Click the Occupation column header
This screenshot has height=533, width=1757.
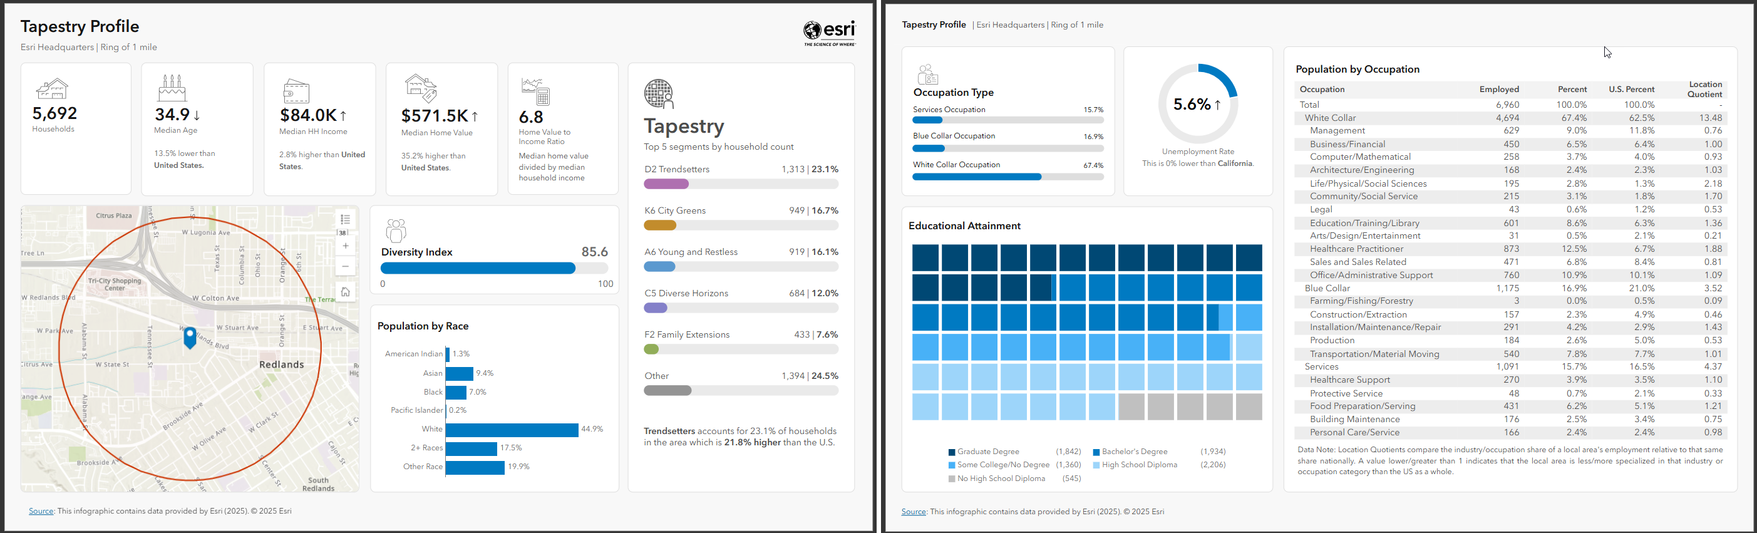(x=1322, y=90)
